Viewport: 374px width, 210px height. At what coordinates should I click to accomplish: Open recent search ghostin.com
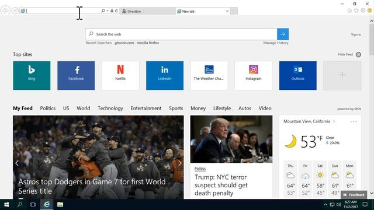point(124,43)
